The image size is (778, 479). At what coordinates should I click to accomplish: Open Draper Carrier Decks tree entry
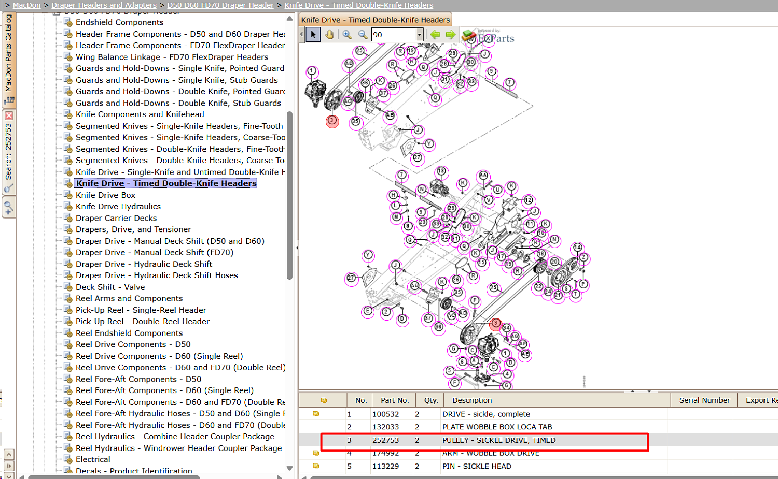pos(116,218)
